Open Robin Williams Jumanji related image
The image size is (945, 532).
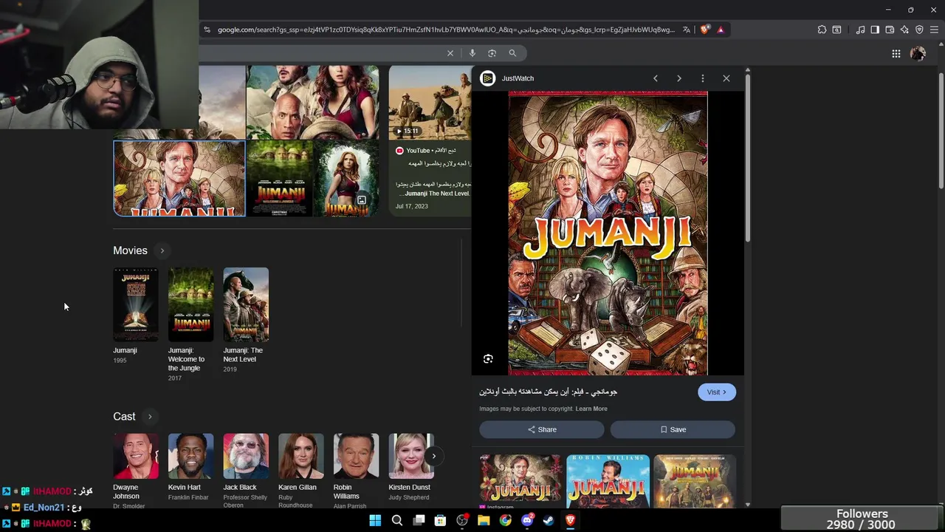click(x=608, y=480)
